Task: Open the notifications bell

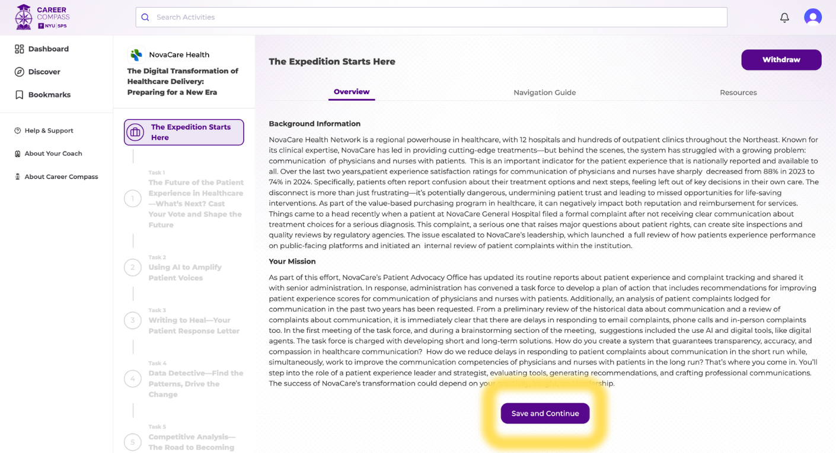Action: [x=784, y=17]
